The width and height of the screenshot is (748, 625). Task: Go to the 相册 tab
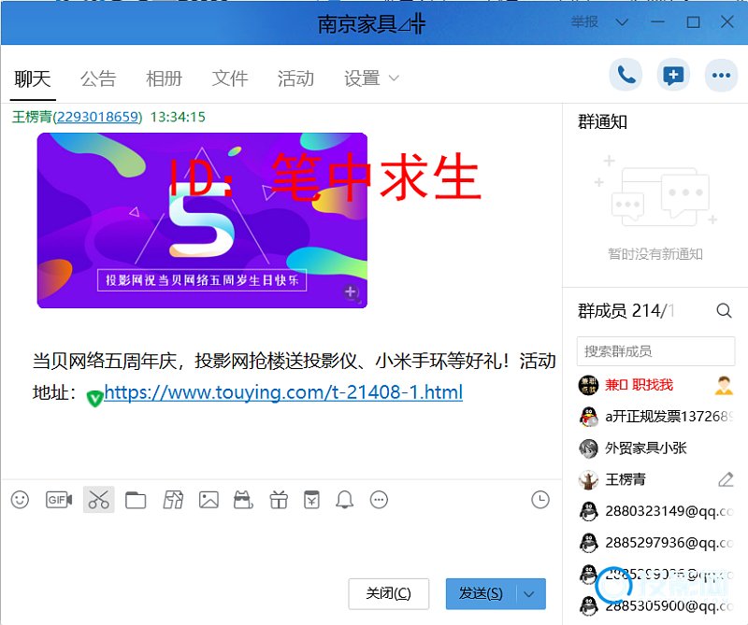click(x=165, y=78)
